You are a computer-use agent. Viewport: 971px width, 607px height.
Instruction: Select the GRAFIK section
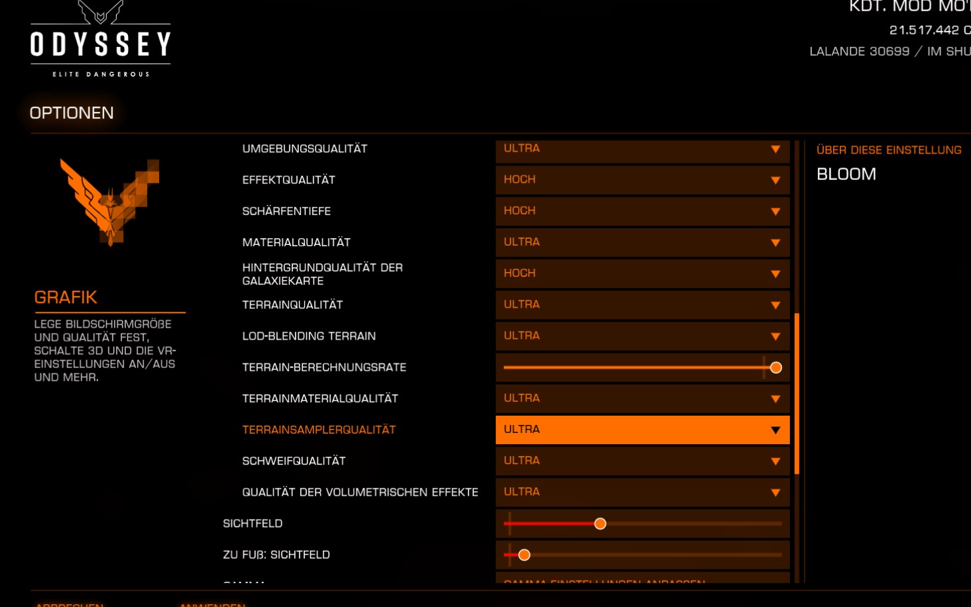[66, 297]
